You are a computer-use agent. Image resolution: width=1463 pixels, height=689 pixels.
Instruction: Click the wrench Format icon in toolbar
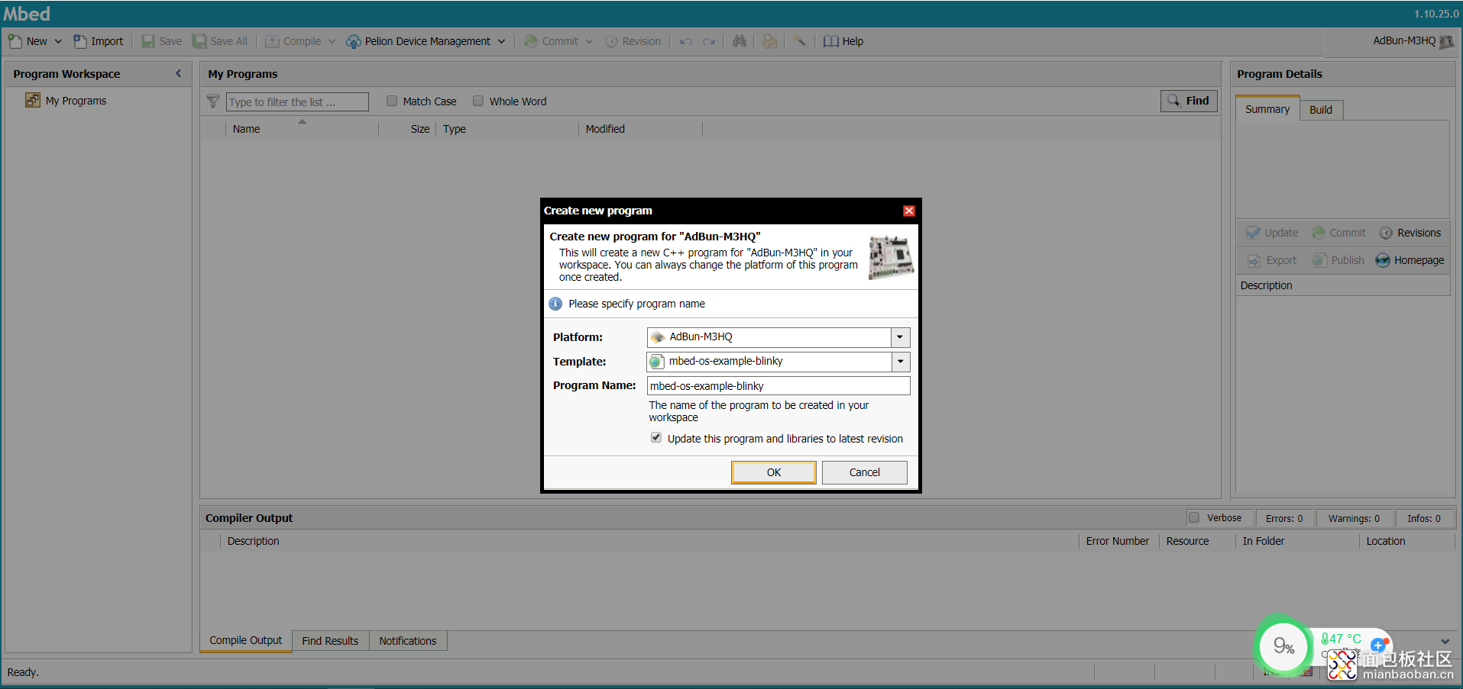pos(800,41)
